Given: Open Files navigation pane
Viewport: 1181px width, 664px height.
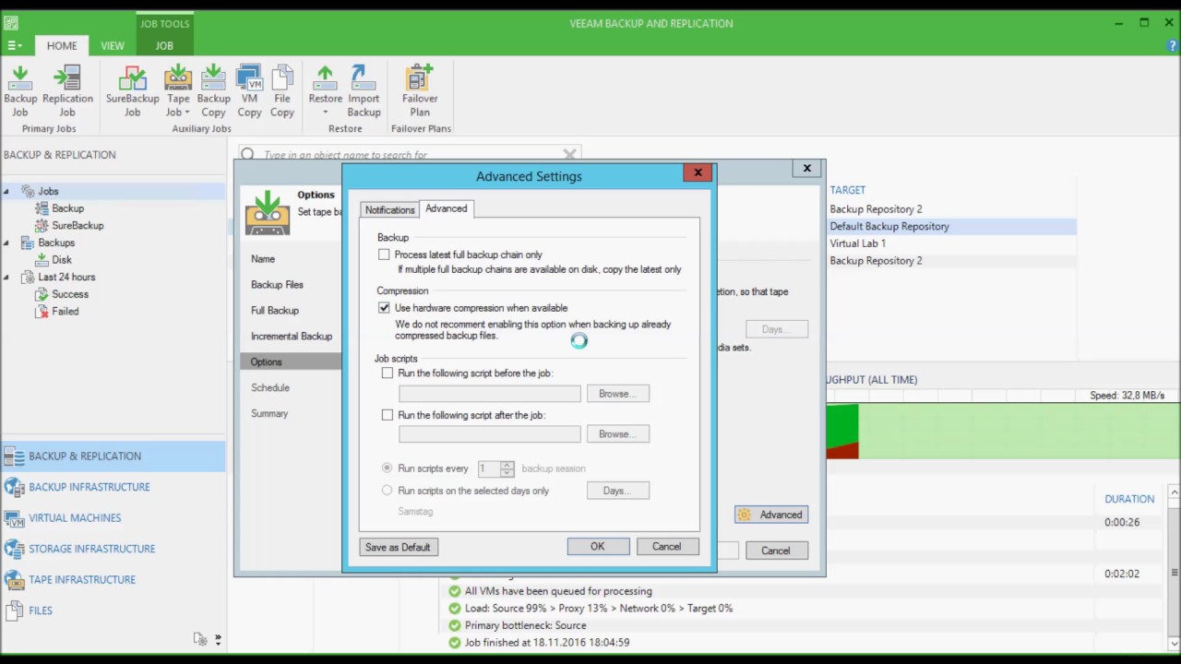Looking at the screenshot, I should 113,611.
